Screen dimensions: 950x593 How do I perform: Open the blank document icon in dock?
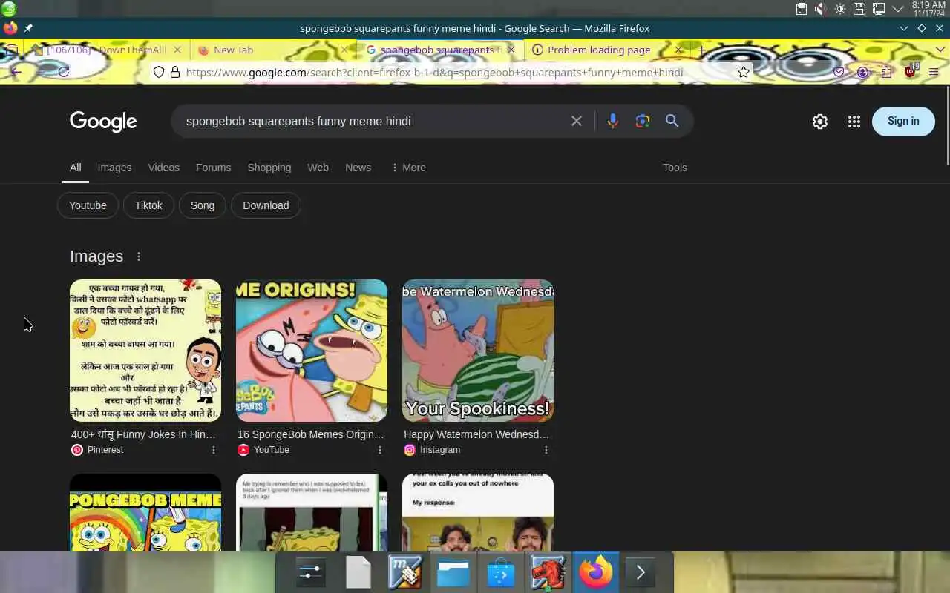[x=358, y=572]
